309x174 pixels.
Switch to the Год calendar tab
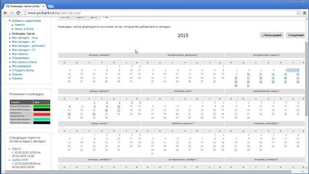click(105, 17)
